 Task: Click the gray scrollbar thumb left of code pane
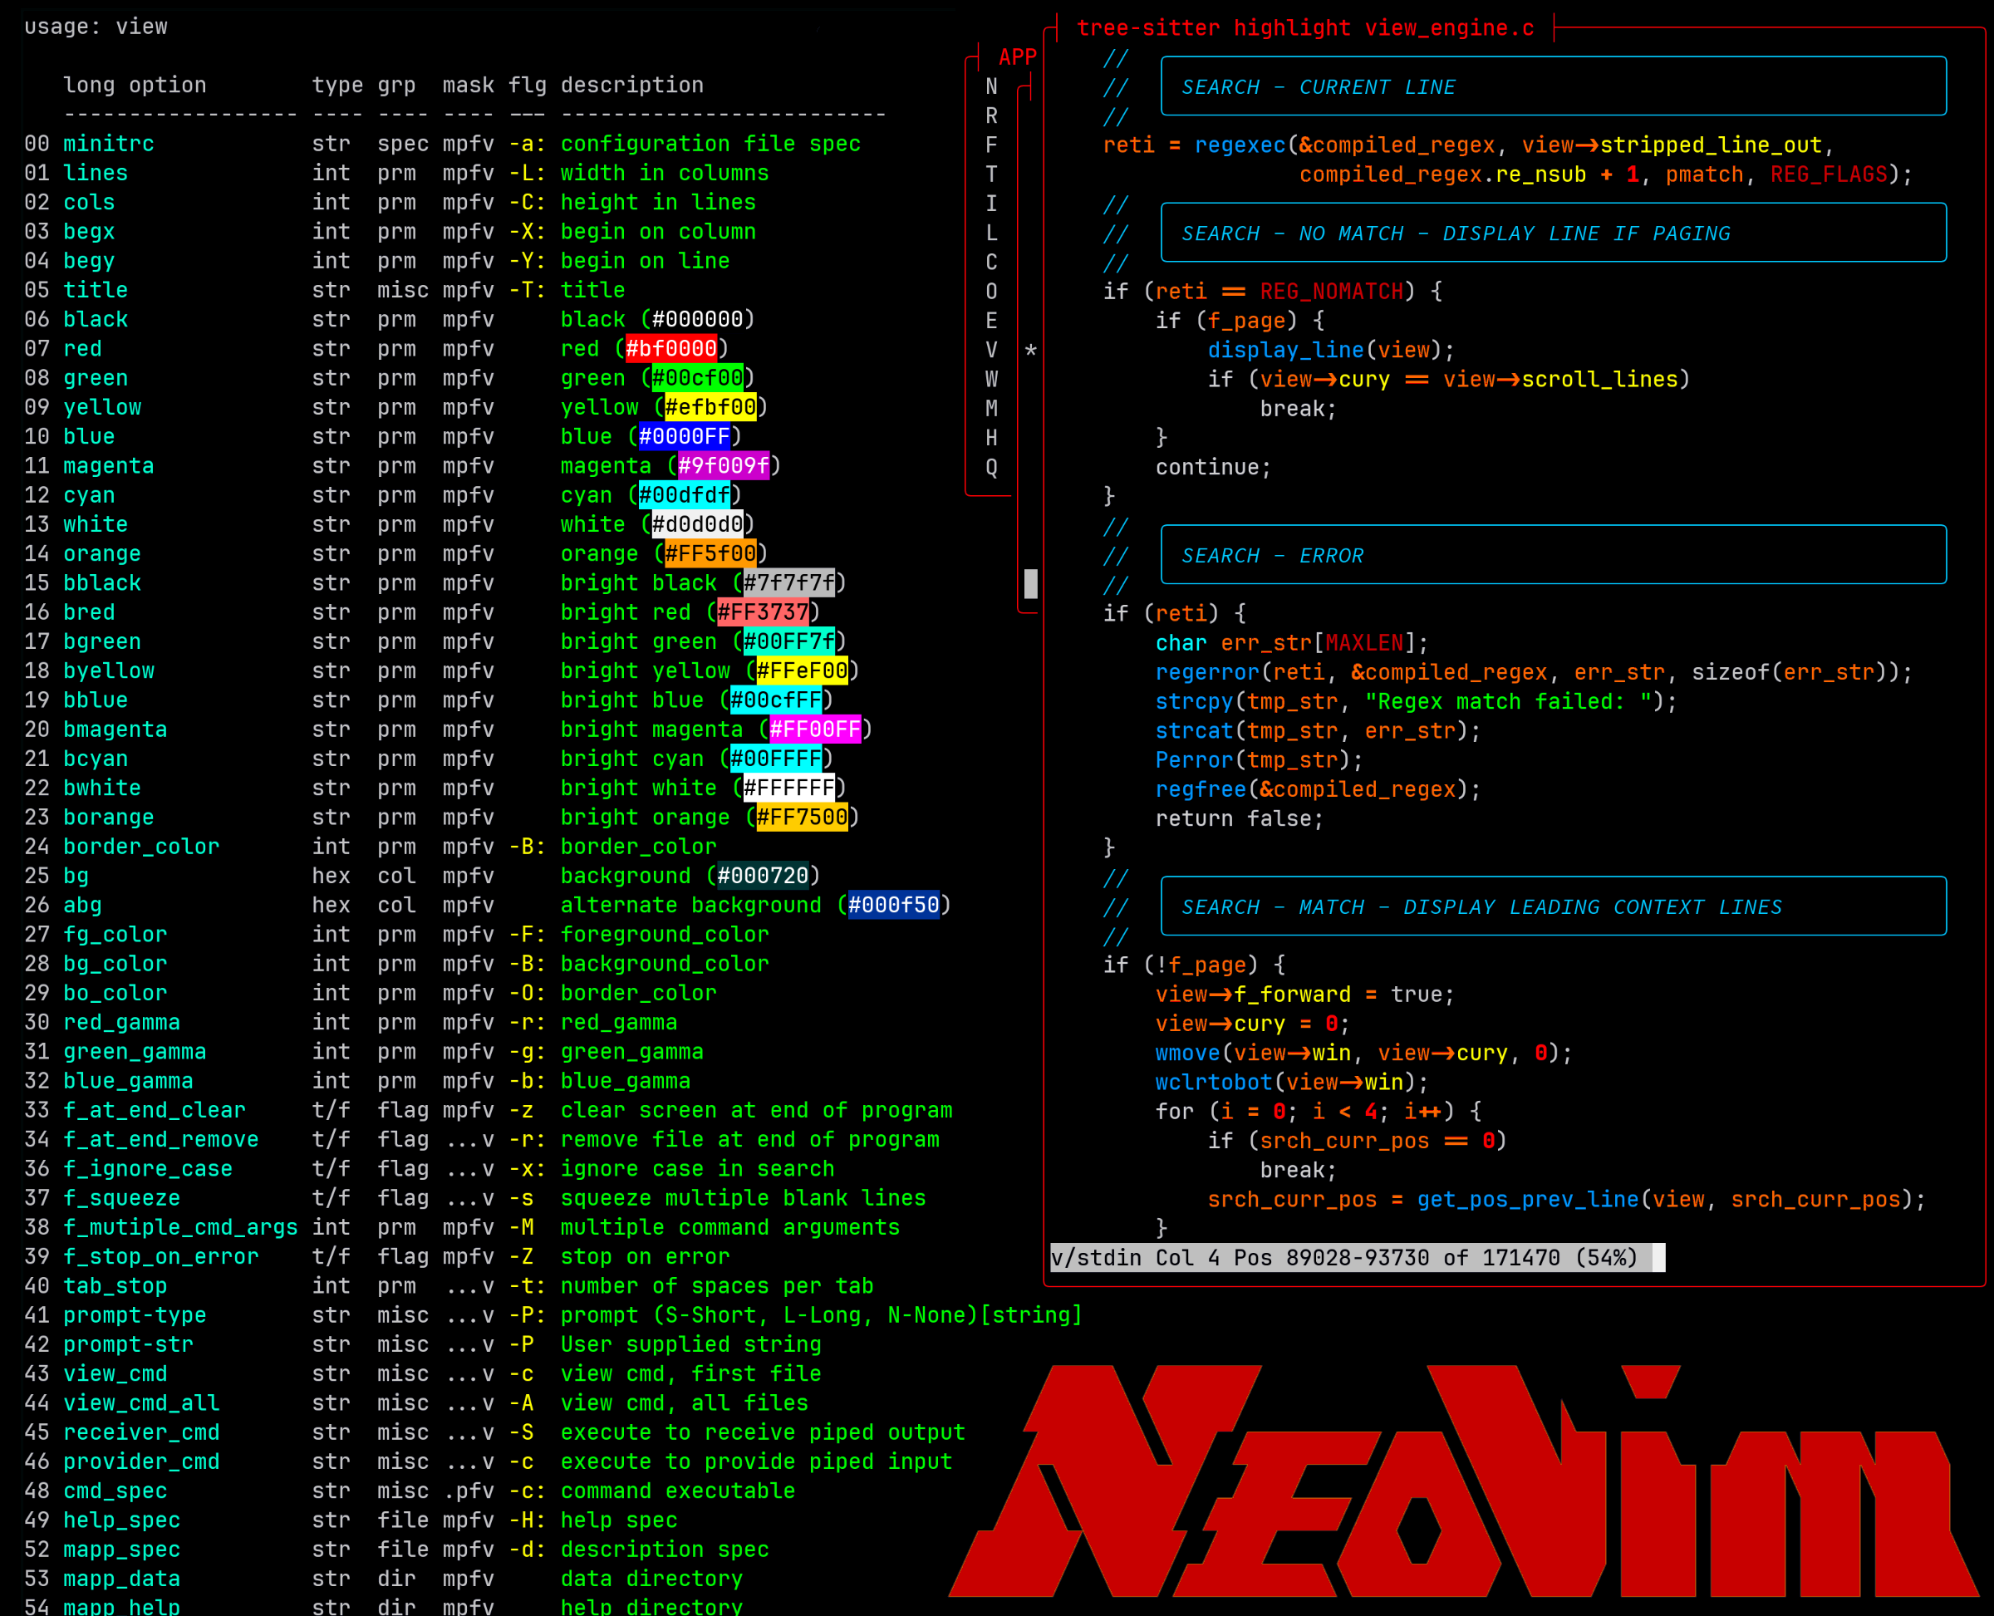pyautogui.click(x=1030, y=583)
